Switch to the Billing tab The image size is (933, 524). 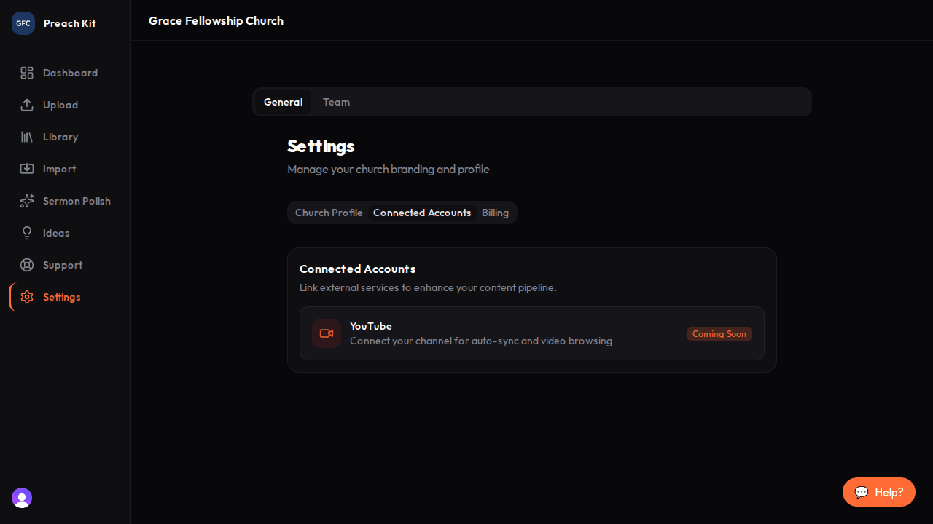495,212
